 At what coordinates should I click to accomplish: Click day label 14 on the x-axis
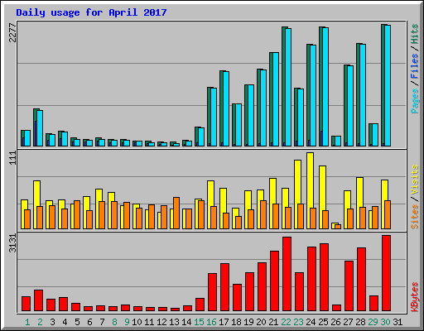[186, 322]
